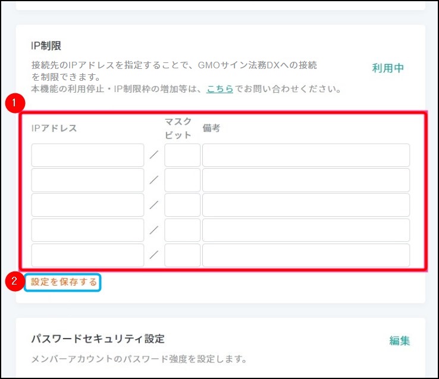Screen dimensions: 439x379
Task: Open 編集 for パスワードセキュリティ設定
Action: (399, 340)
